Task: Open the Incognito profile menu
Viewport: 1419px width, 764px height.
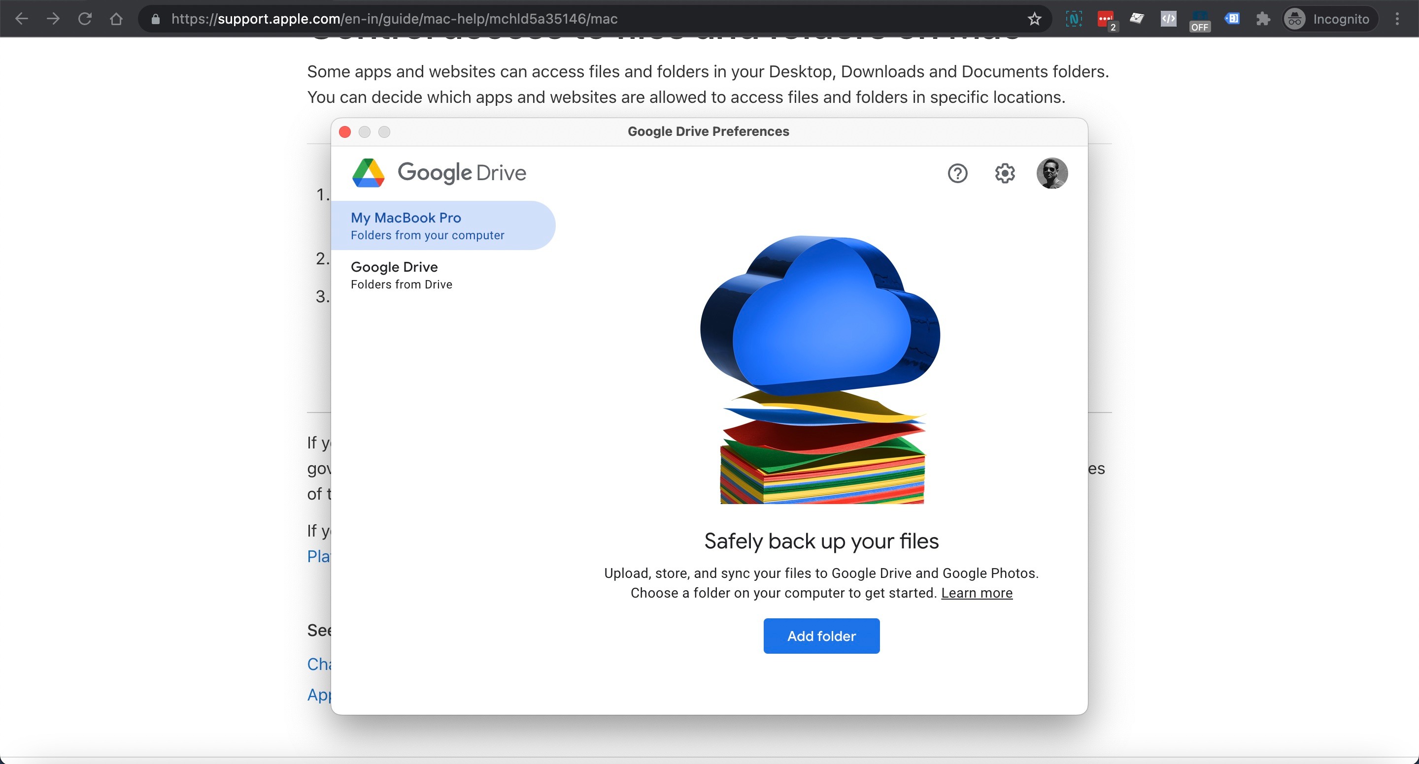Action: [x=1330, y=19]
